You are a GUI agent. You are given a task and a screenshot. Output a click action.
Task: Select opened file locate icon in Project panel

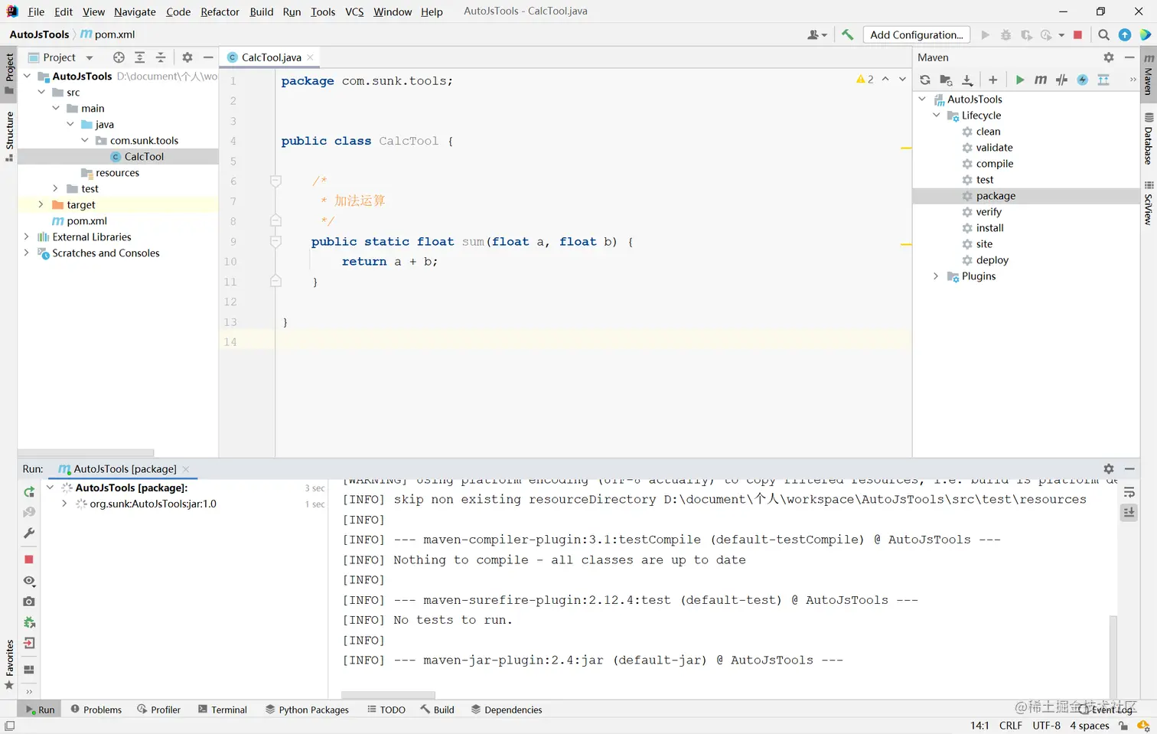coord(119,57)
